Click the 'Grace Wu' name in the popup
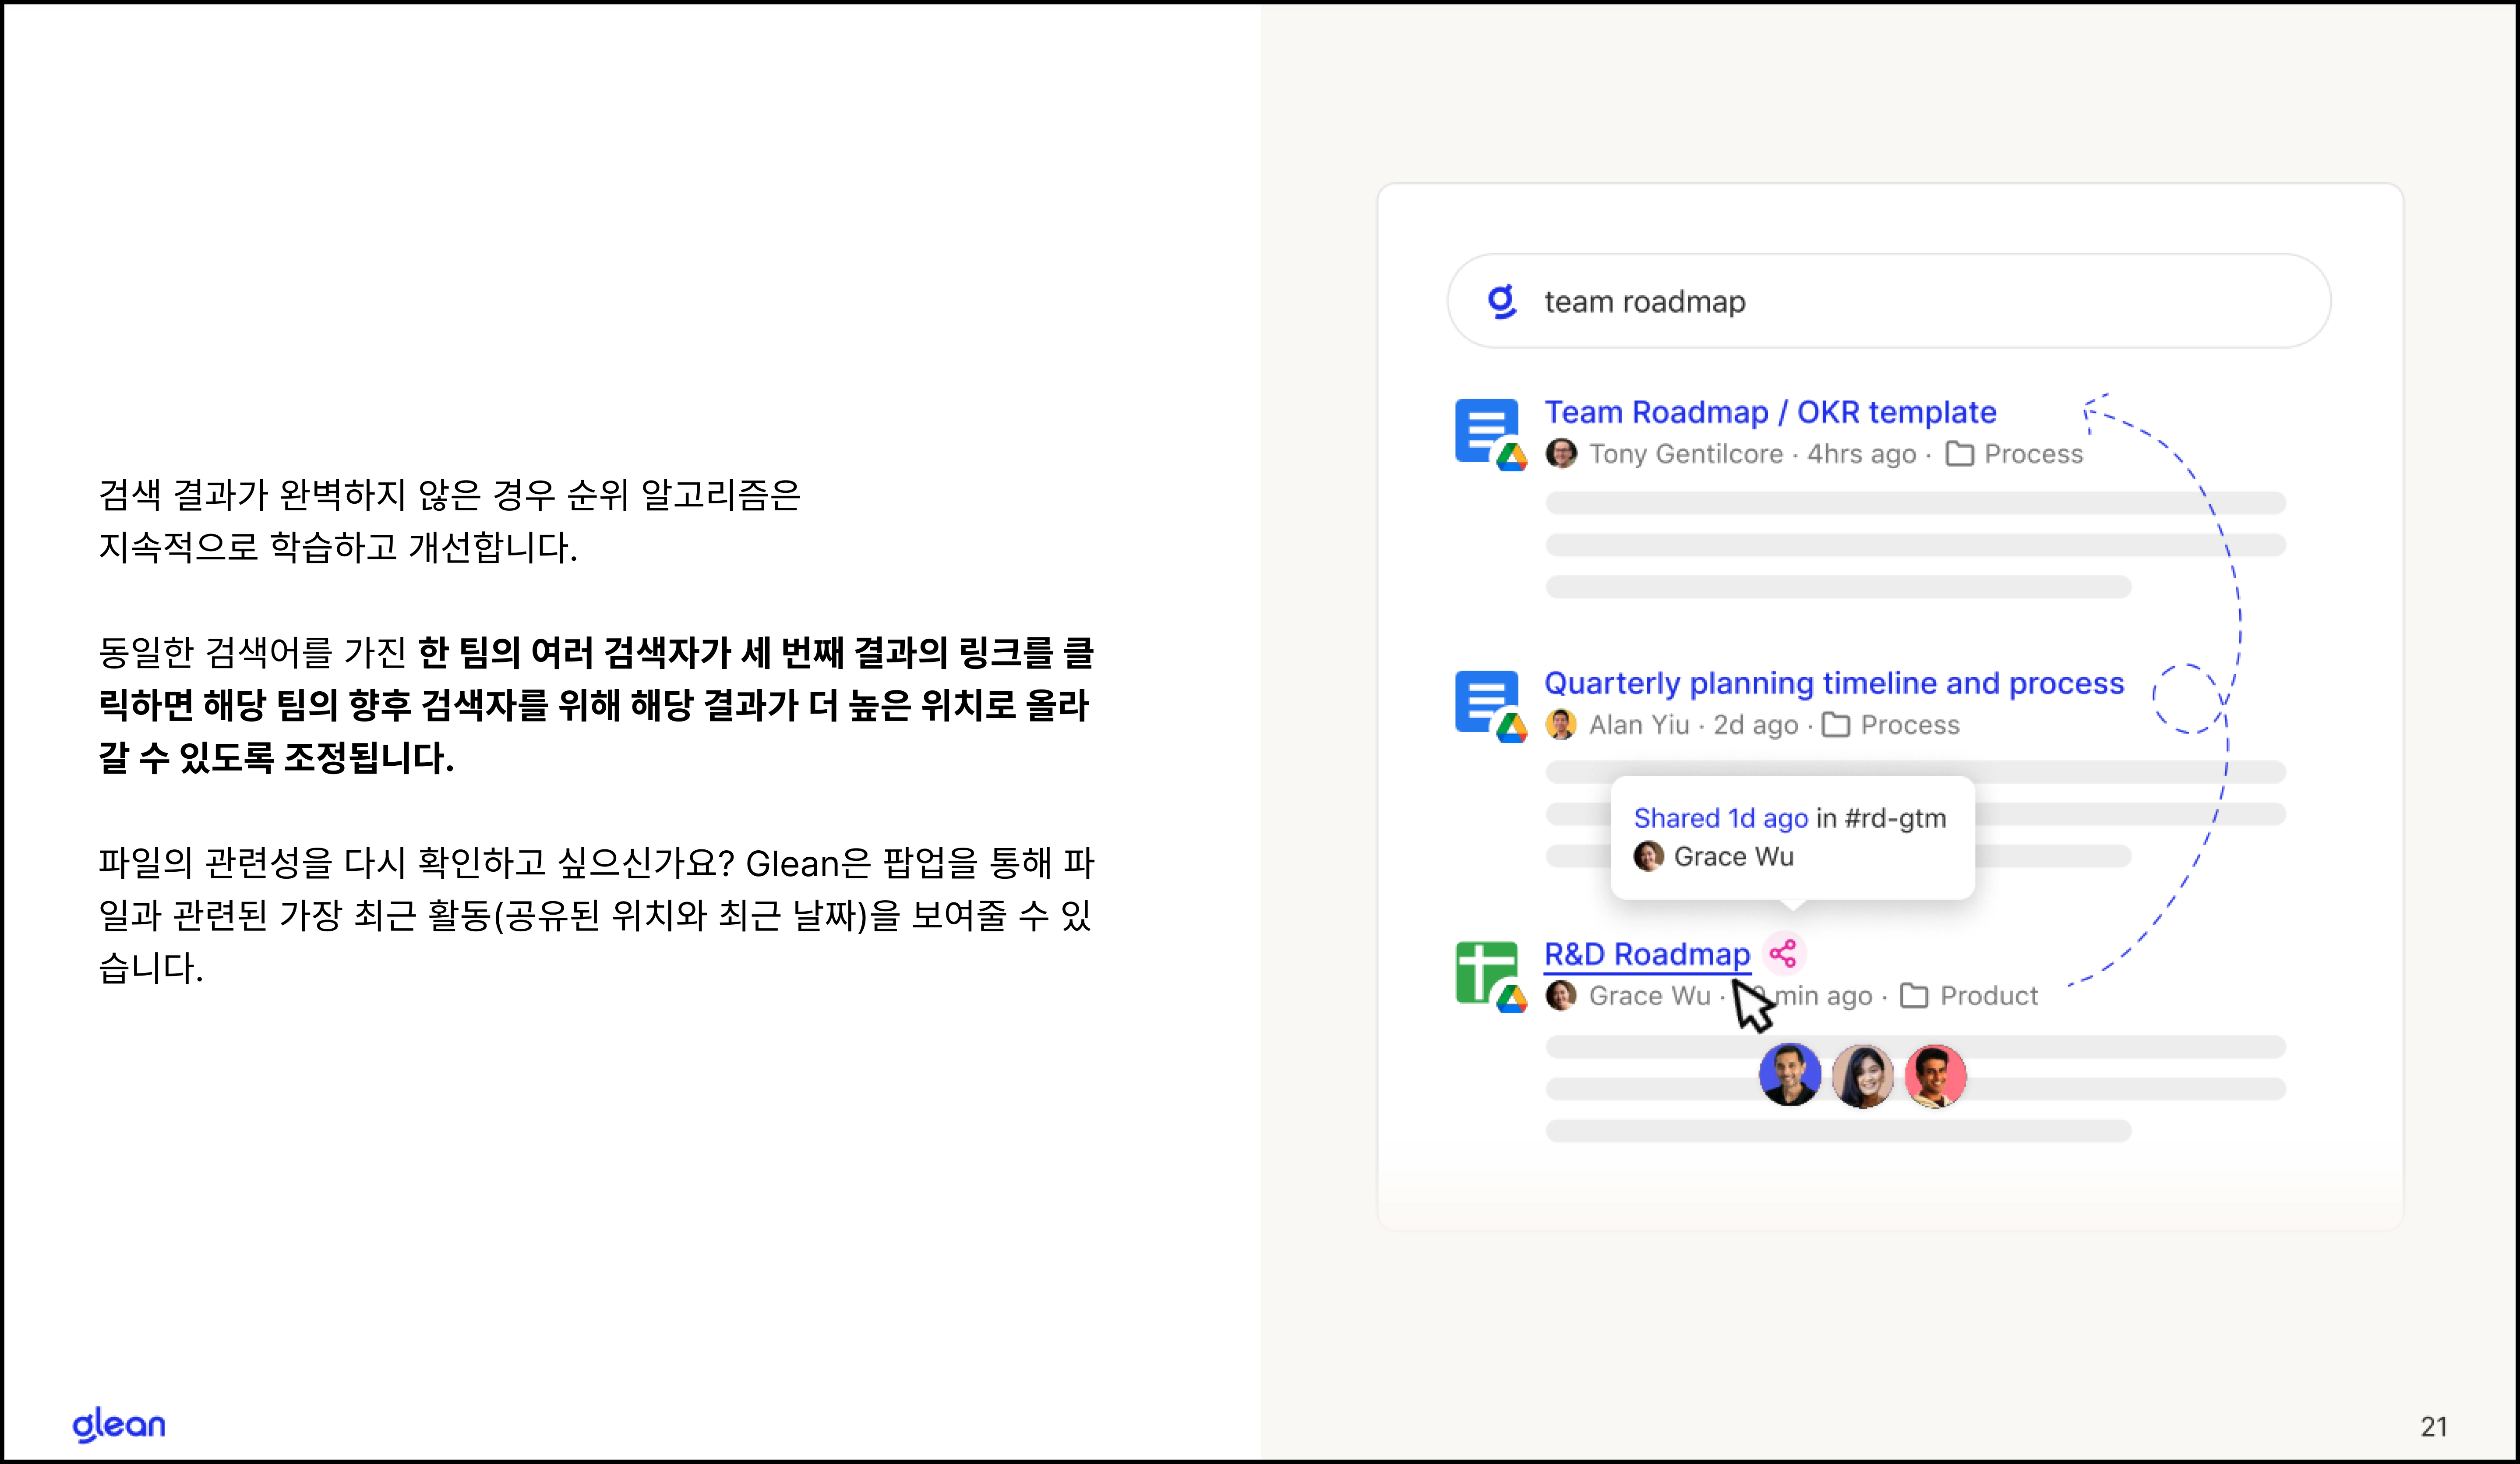This screenshot has width=2520, height=1464. tap(1734, 857)
